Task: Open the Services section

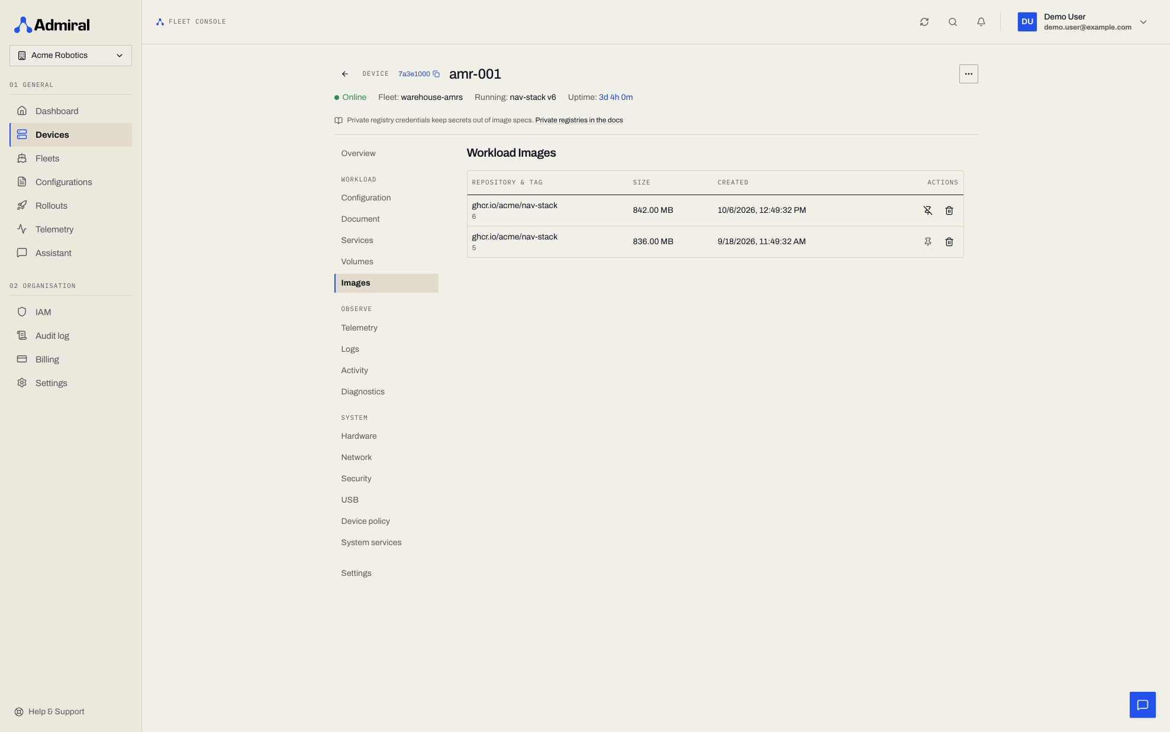Action: point(386,241)
